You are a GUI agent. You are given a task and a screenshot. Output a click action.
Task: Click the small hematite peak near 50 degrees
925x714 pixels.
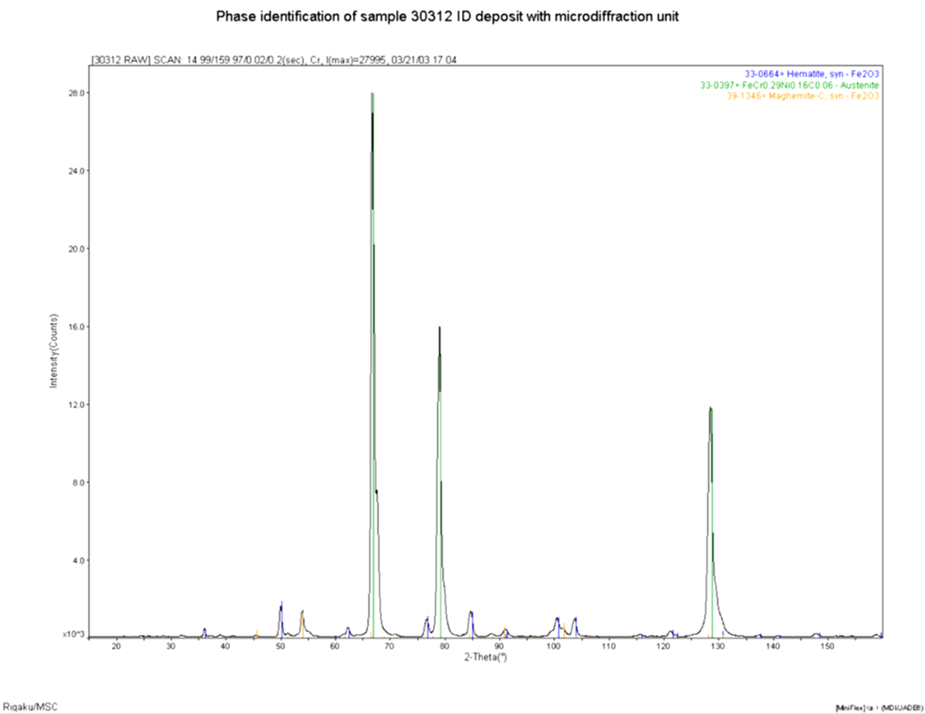click(x=281, y=608)
